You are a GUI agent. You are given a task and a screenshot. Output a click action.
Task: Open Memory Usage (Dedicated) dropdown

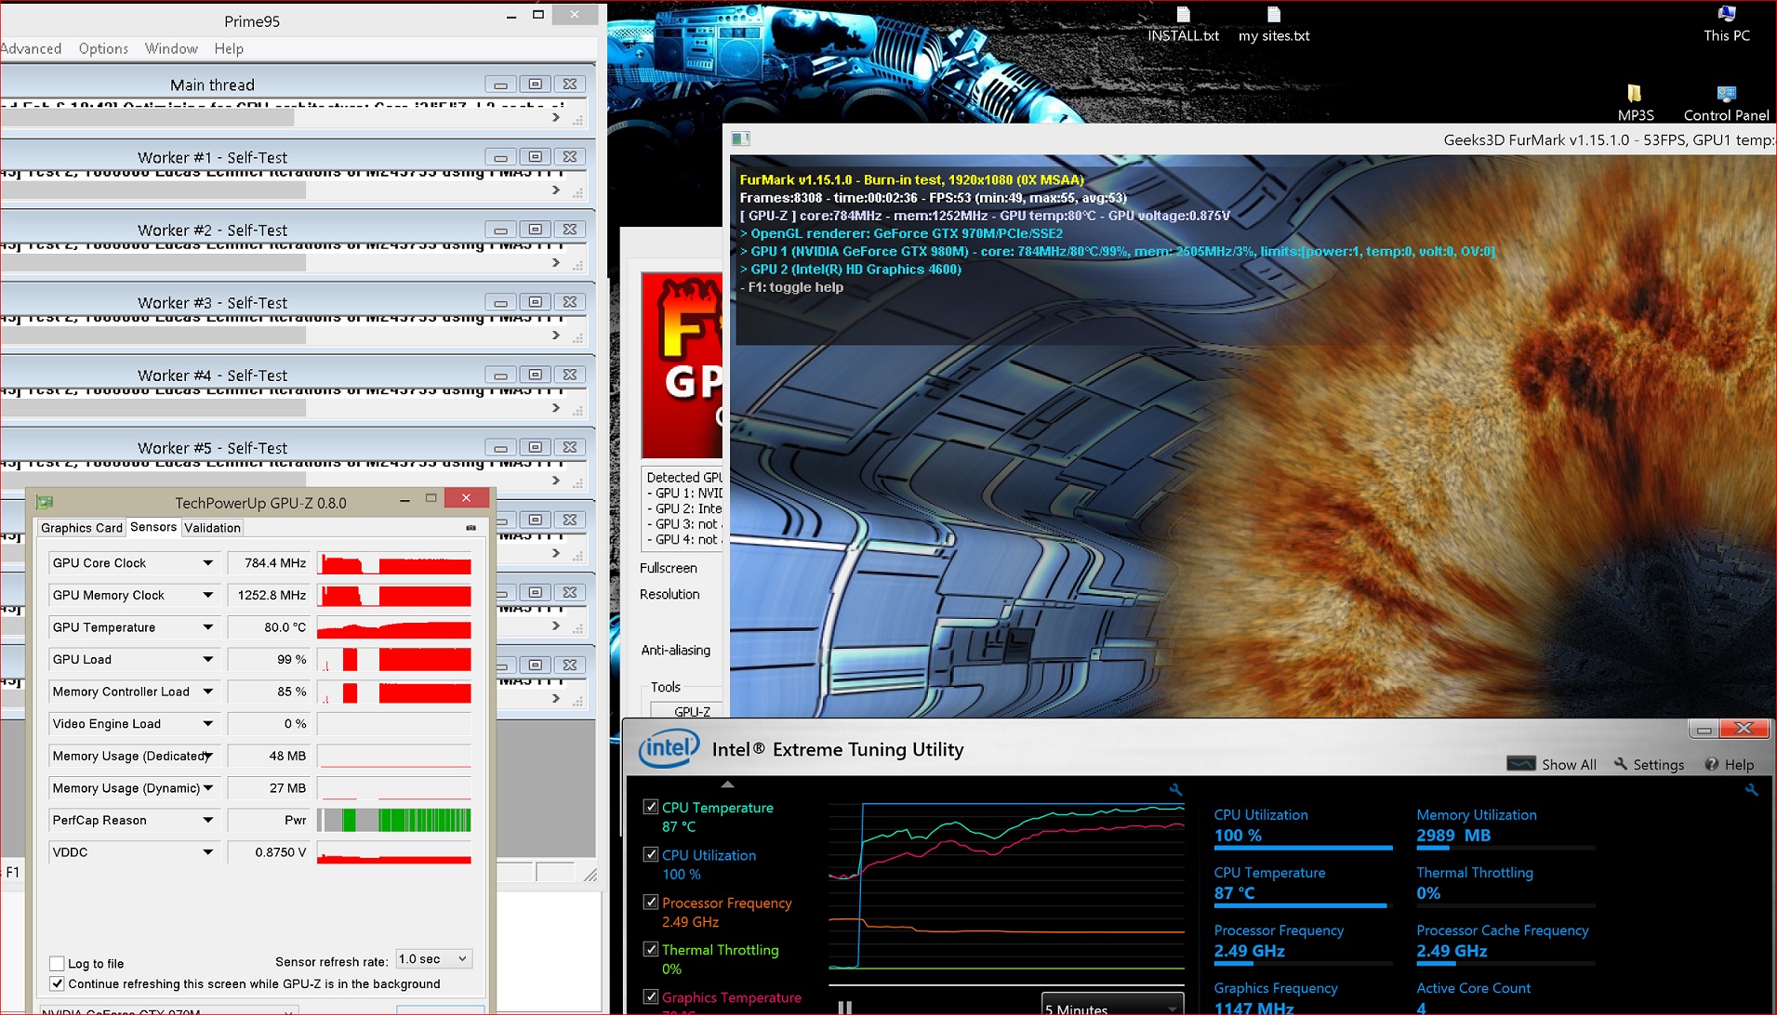(208, 756)
